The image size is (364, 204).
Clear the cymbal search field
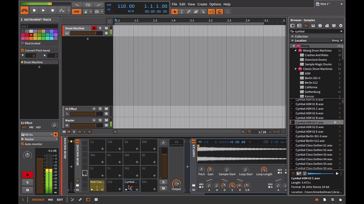tap(341, 31)
